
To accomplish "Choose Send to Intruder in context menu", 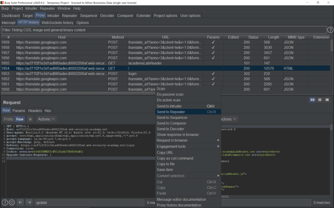I will [x=188, y=106].
